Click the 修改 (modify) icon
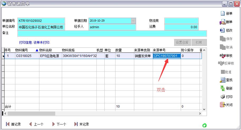Viewport: 241px width, 130px height. [x=222, y=30]
